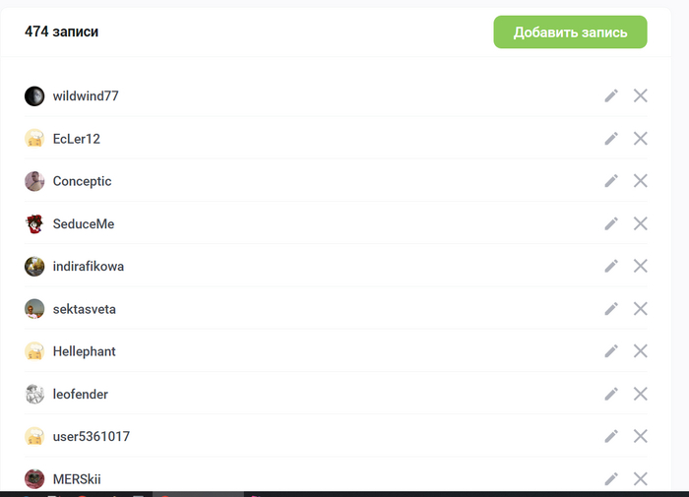Delete the sektasveta entry

pos(640,309)
